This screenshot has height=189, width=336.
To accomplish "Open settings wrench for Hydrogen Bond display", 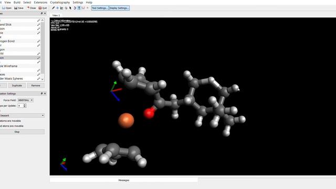I will point(38,41).
